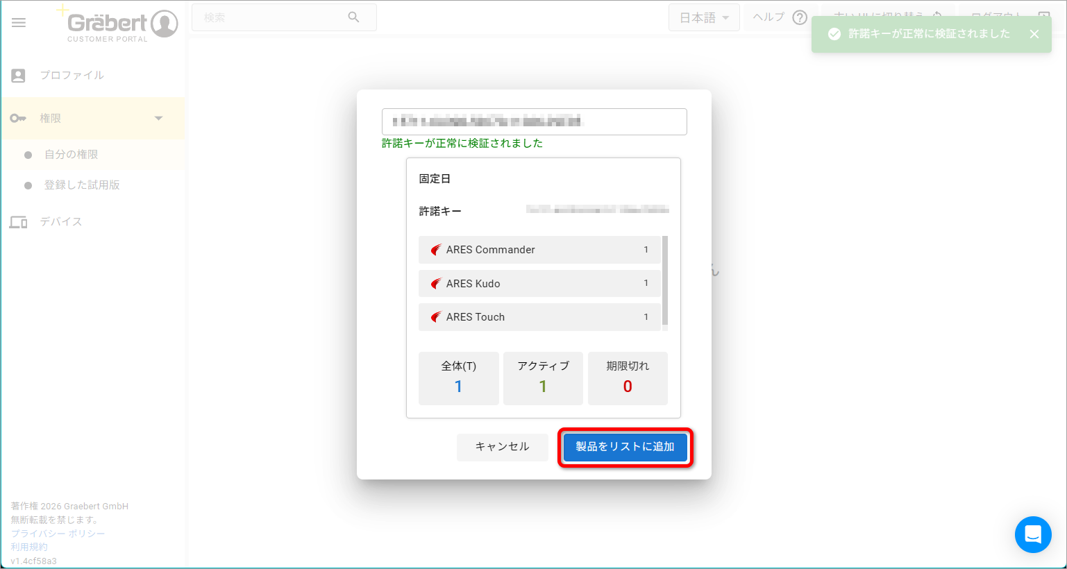This screenshot has height=569, width=1067.
Task: Click the product list scrollbar
Action: tap(665, 280)
